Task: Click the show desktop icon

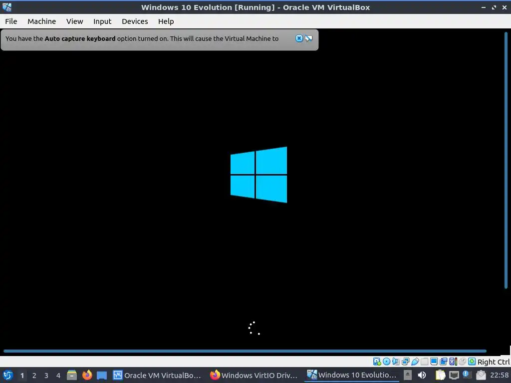Action: (102, 375)
